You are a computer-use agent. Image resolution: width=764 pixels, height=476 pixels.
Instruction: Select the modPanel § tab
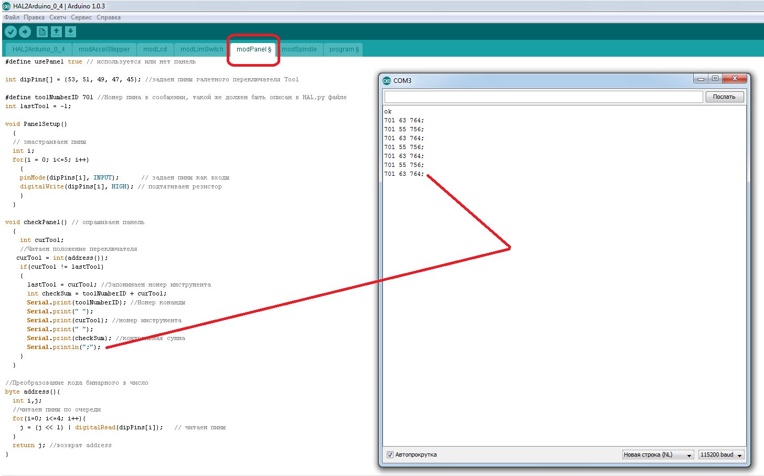(254, 49)
